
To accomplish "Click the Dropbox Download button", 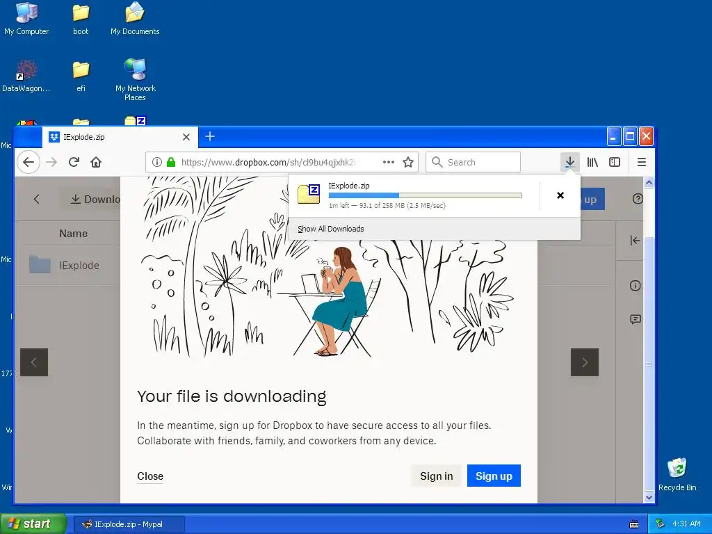I will (90, 200).
